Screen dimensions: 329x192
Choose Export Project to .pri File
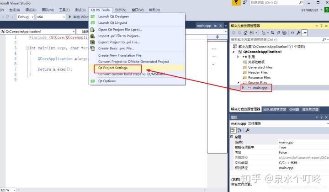[119, 42]
